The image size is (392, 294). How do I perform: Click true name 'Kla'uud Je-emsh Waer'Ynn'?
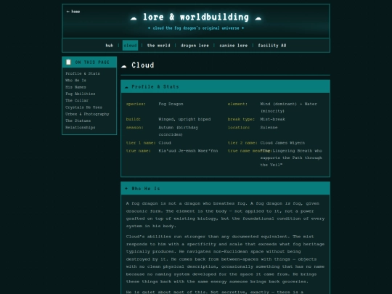(x=188, y=151)
